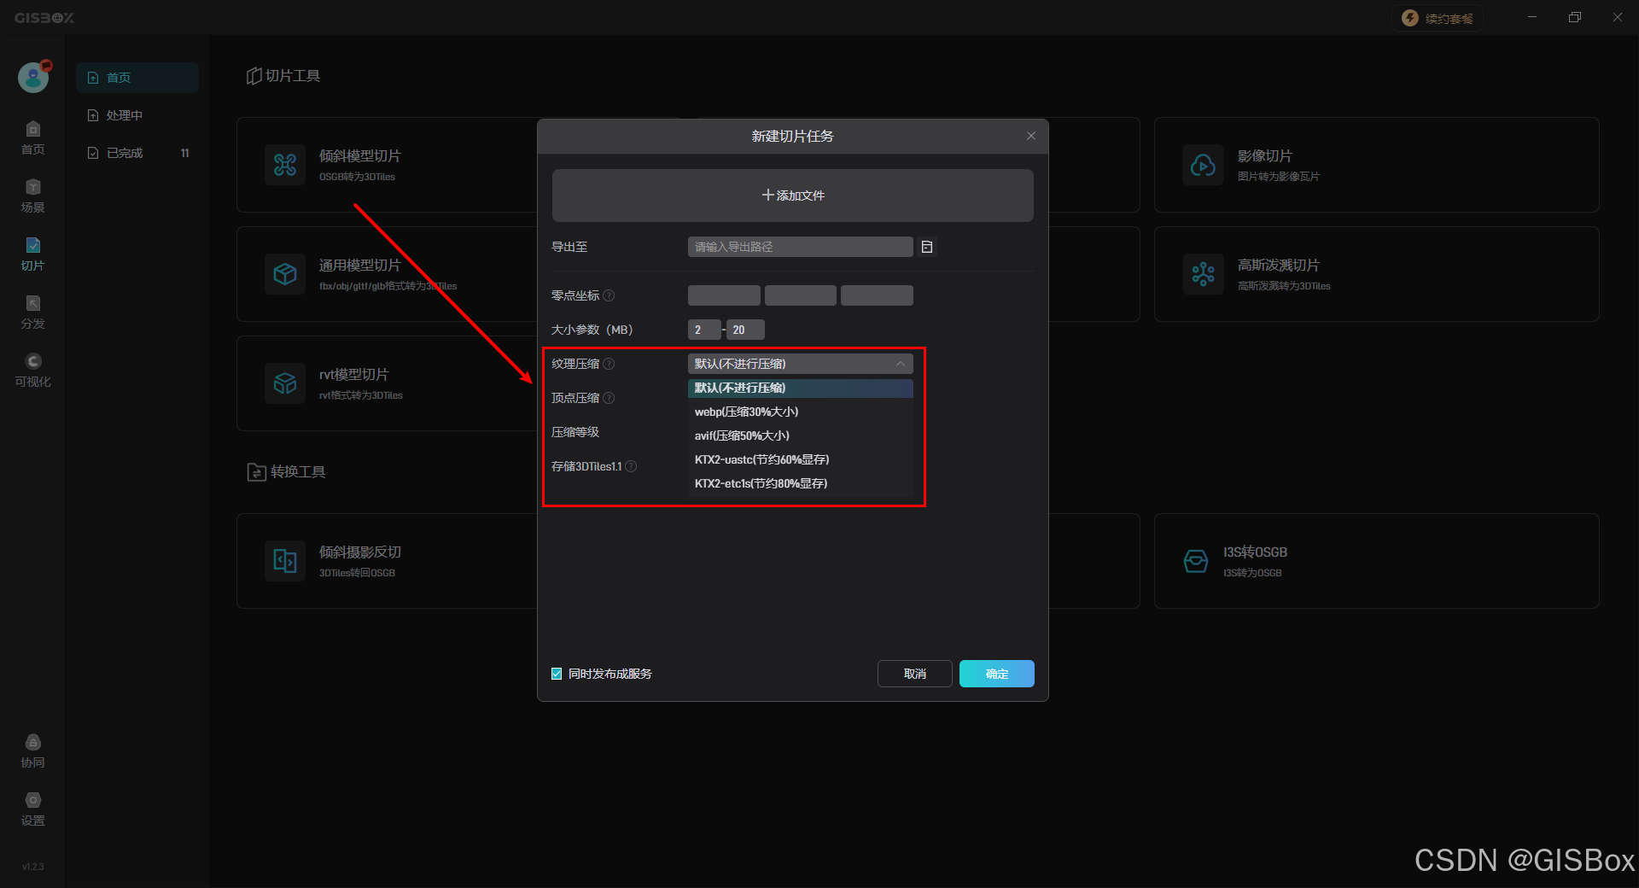Click the third 零点坐标 input box

tap(877, 295)
